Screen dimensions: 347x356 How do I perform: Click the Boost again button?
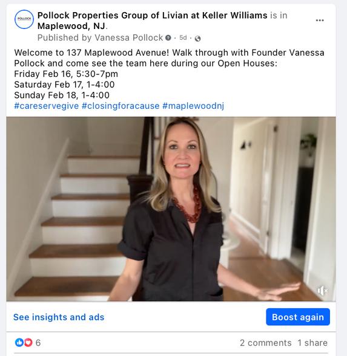click(x=298, y=317)
